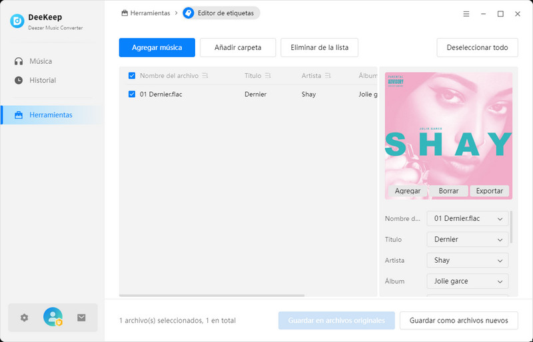Click Exportar cover button
This screenshot has height=342, width=533.
coord(489,191)
